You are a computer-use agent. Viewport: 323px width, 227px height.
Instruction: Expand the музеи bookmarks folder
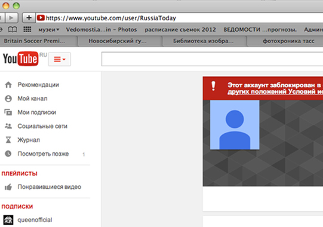pos(49,29)
